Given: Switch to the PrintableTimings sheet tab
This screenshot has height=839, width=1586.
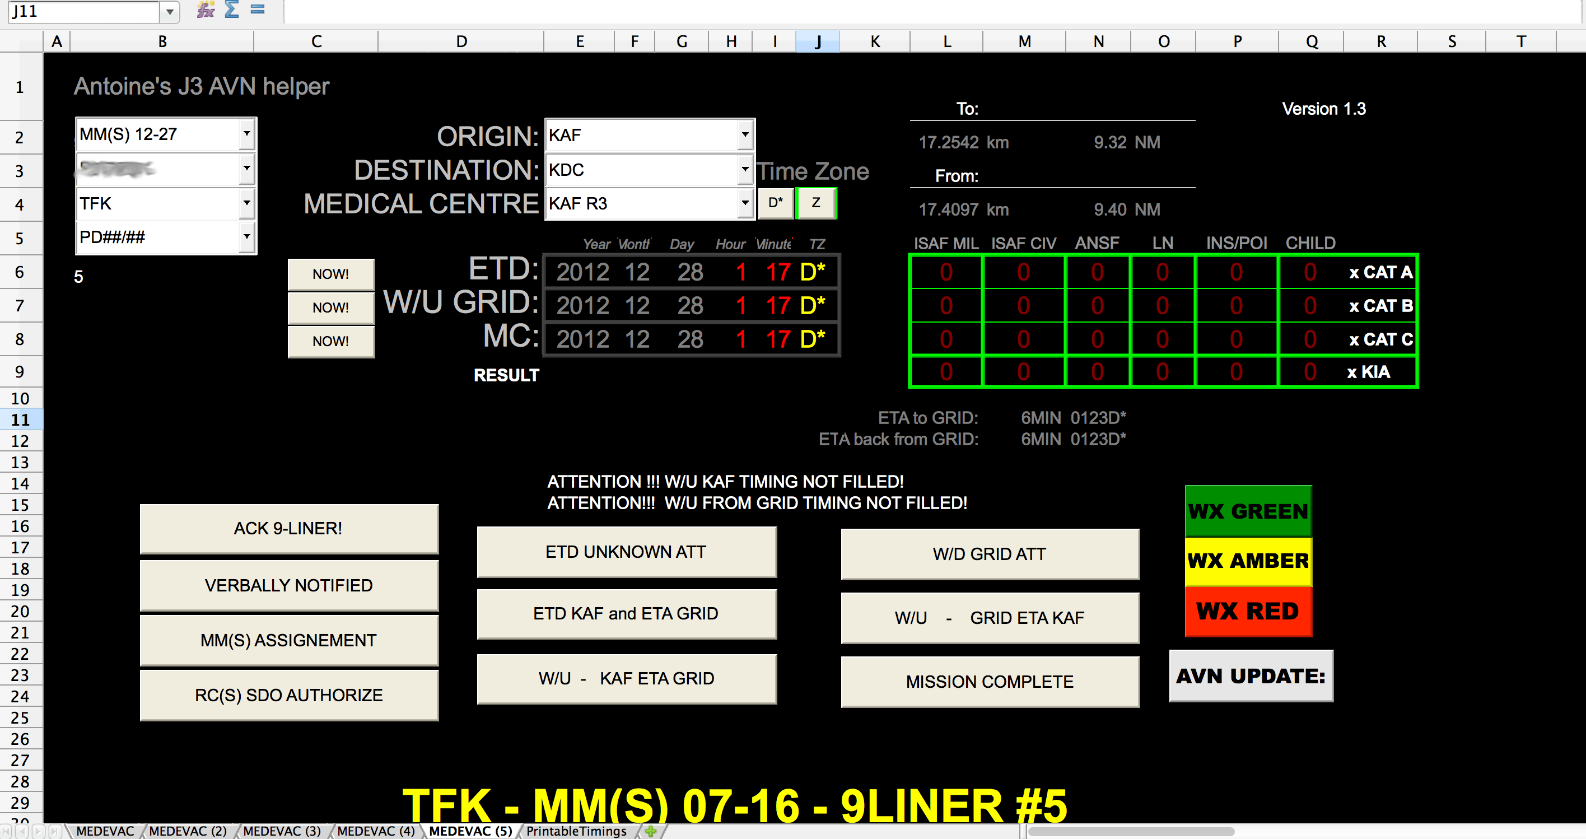Looking at the screenshot, I should [576, 831].
